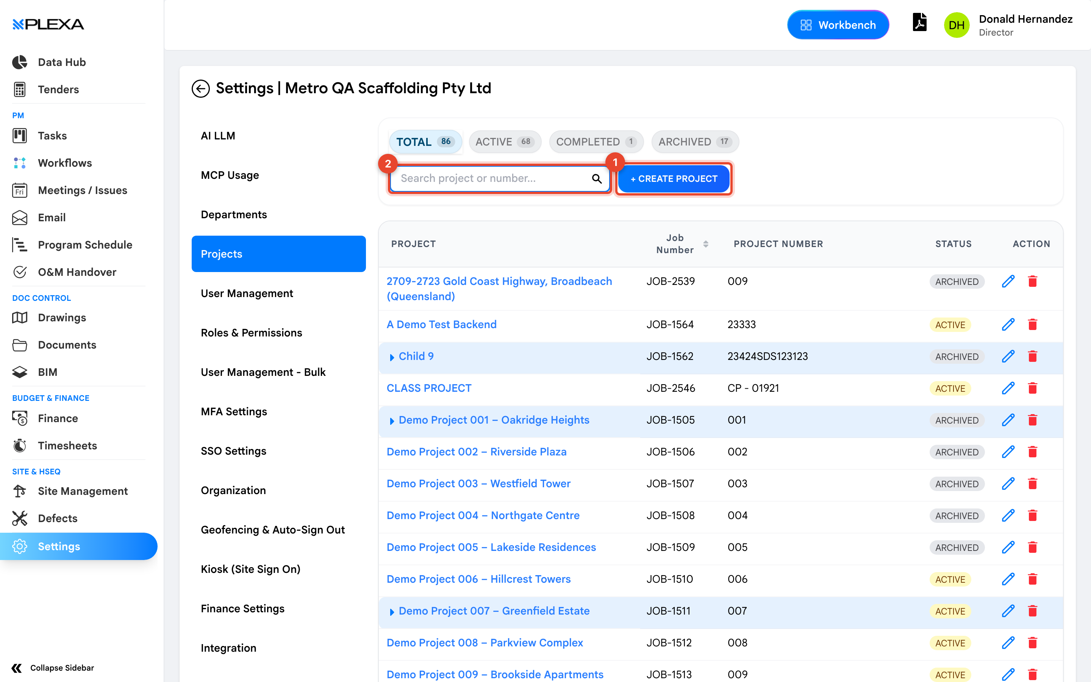Edit the 2709-2723 Gold Coast Highway project

[x=1008, y=281]
